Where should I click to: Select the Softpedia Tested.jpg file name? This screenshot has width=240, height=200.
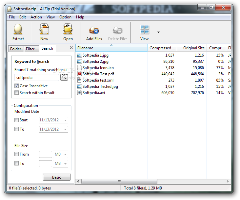tap(100, 87)
